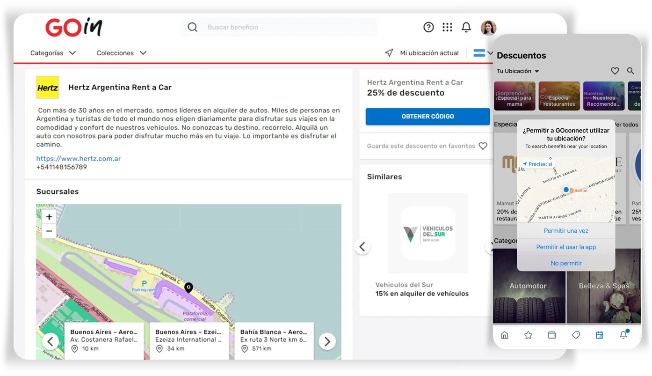Click the OBTENER CÓDIGO button
The width and height of the screenshot is (652, 376).
427,117
